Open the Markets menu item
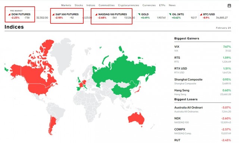The width and height of the screenshot is (239, 143). click(66, 5)
